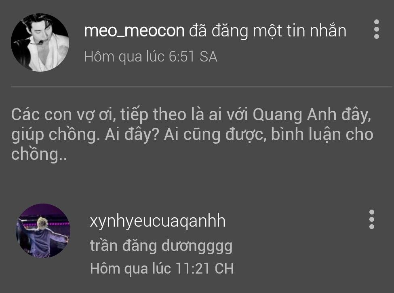Click the words đã đăng một tin nhắn
Viewport: 394px width, 293px height.
(x=268, y=31)
